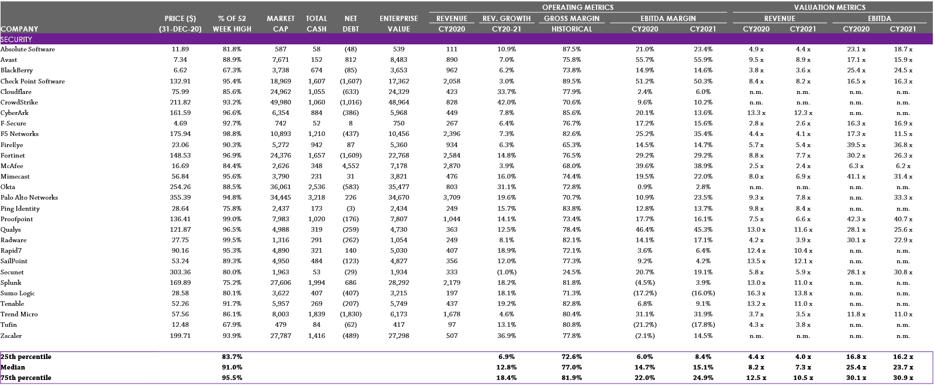Select McAfee's CY2020 revenue 2,870

click(x=452, y=166)
